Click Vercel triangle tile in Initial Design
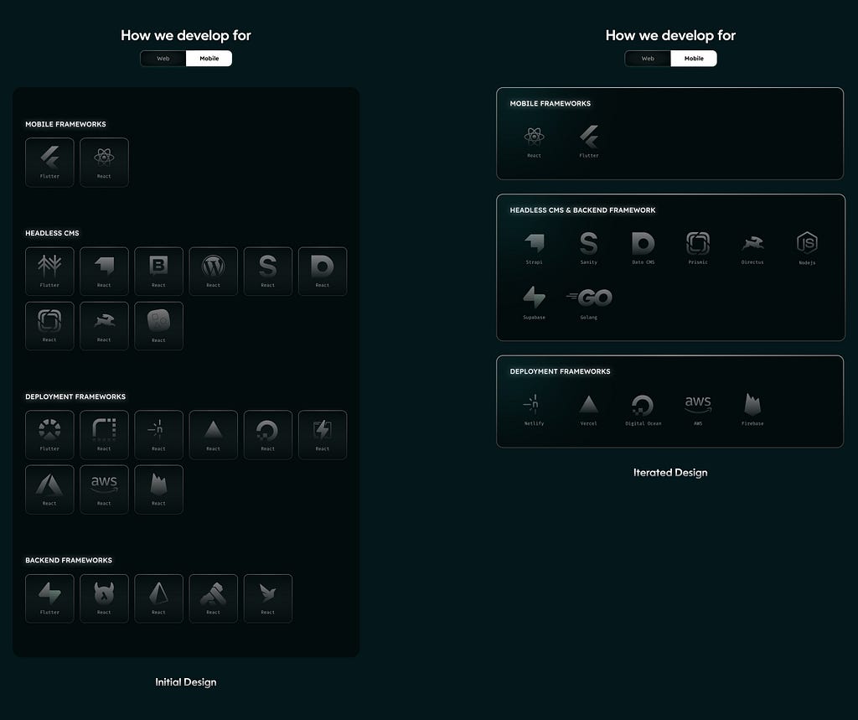This screenshot has width=858, height=720. click(x=214, y=435)
